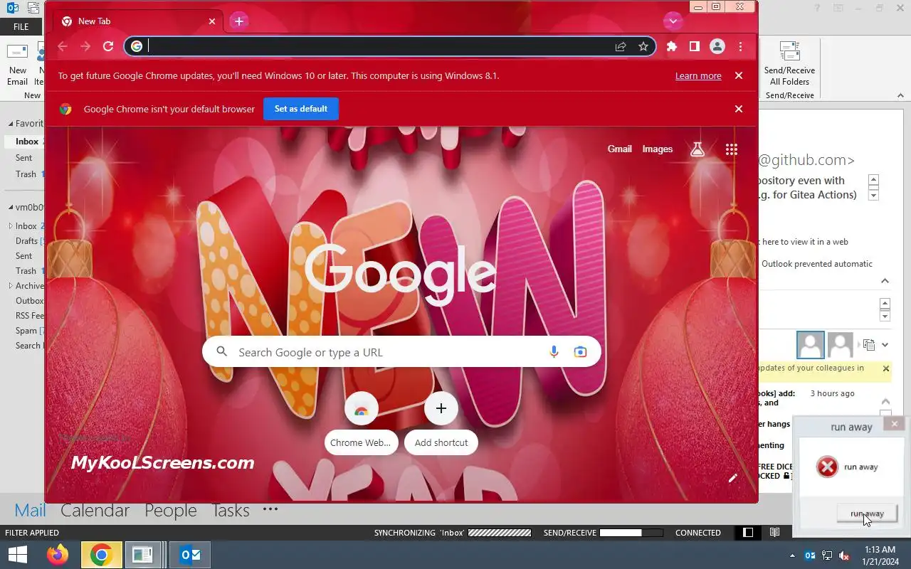The image size is (911, 569).
Task: Switch to People view in Outlook
Action: click(171, 510)
